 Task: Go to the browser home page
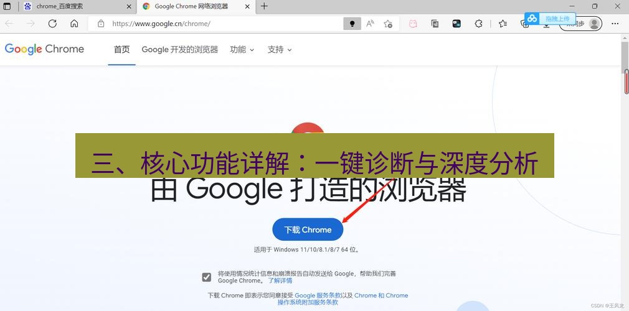pos(74,24)
